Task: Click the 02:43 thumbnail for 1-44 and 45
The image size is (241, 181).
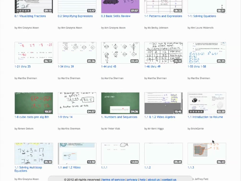Action: [x=120, y=53]
